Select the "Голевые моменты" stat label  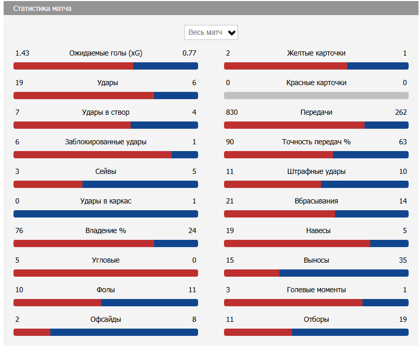point(316,290)
